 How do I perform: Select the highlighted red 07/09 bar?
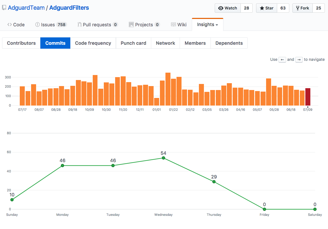308,97
